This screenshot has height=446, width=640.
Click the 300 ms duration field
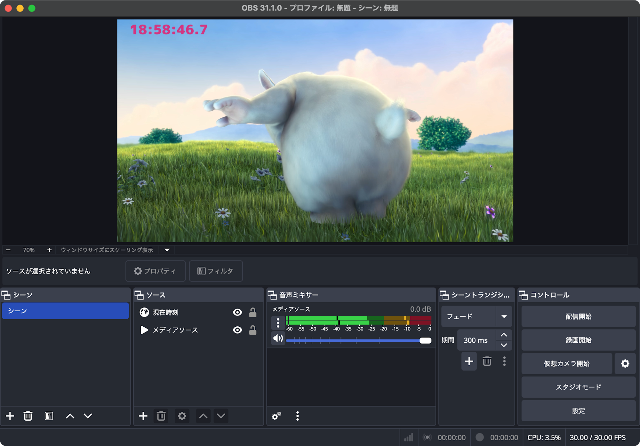476,340
